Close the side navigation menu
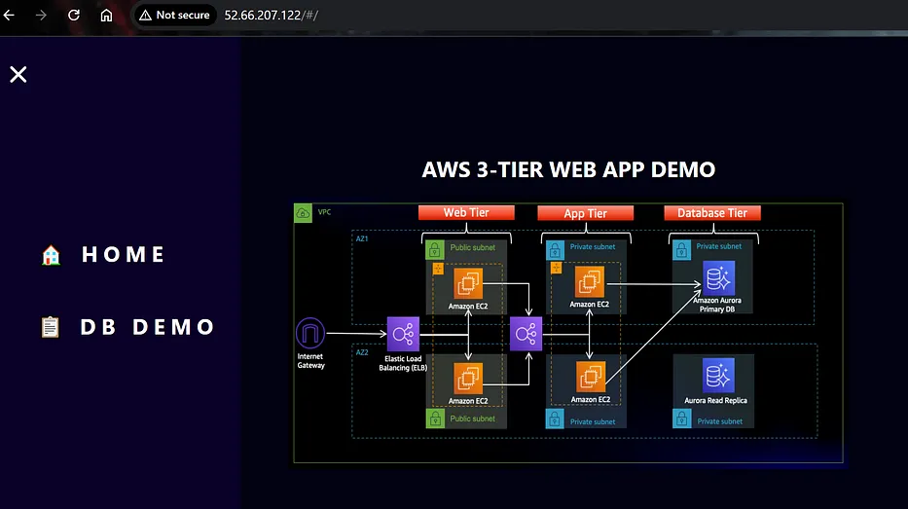The width and height of the screenshot is (908, 509). pyautogui.click(x=18, y=74)
